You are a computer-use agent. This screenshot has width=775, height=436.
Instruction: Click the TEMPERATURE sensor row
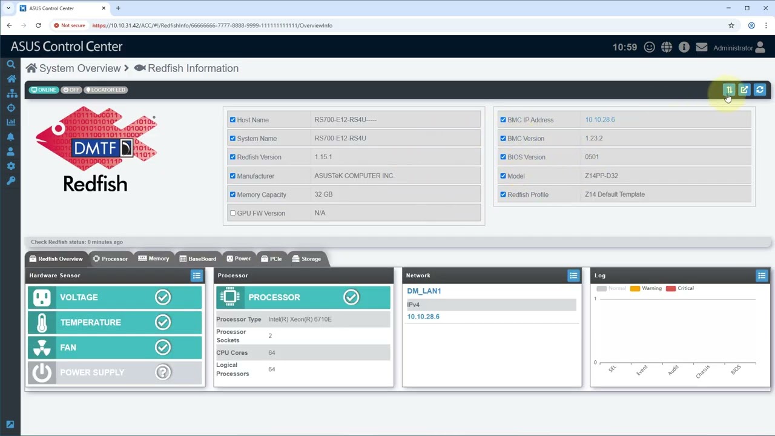[115, 323]
